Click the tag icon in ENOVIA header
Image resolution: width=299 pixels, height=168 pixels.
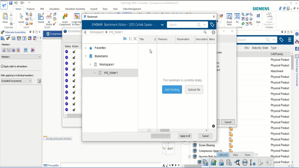(212, 25)
